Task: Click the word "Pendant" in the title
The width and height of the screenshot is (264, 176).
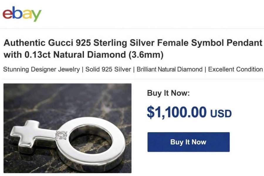Action: (x=244, y=43)
